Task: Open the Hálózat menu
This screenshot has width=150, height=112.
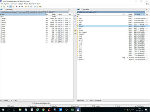Action: pos(20,4)
